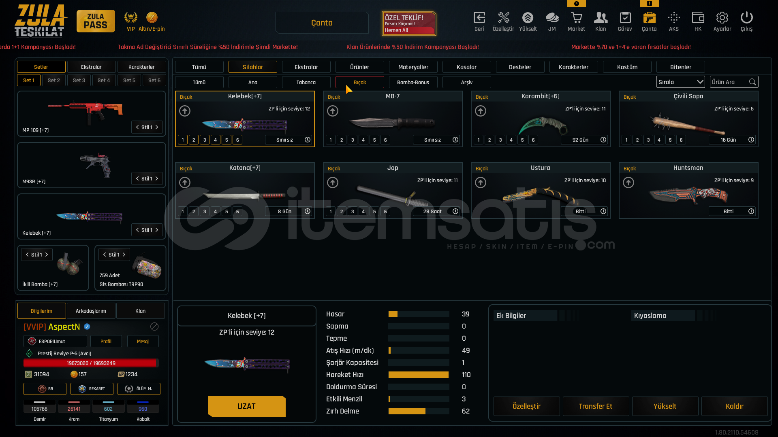Click the Geri back icon
The height and width of the screenshot is (437, 778).
(479, 18)
